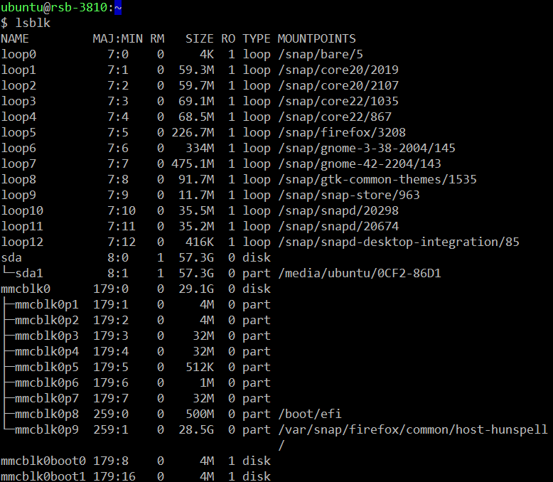Click the /snap/firefox/3208 mount path

(341, 132)
